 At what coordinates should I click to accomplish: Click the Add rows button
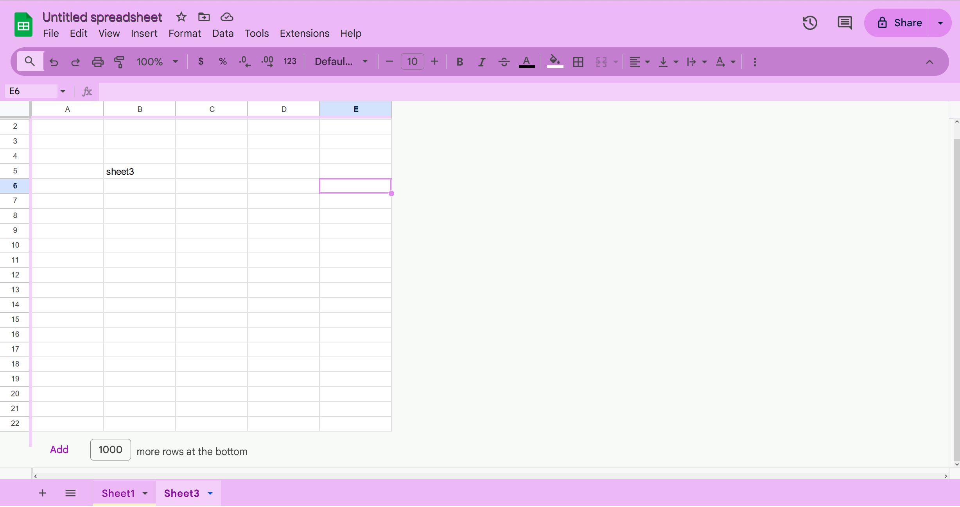click(x=59, y=450)
